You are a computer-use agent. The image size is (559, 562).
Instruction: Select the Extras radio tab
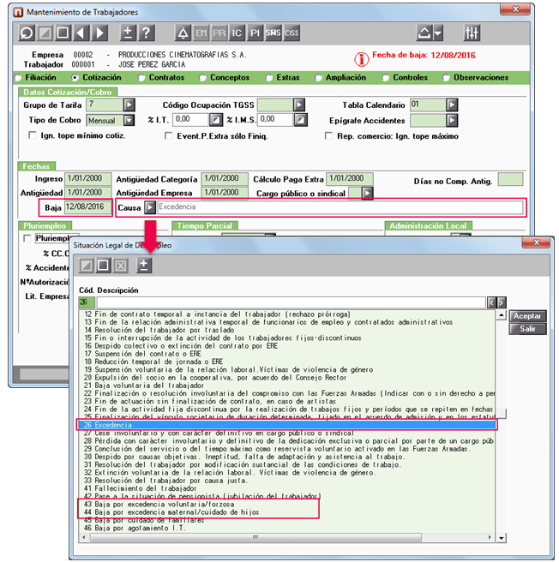268,78
